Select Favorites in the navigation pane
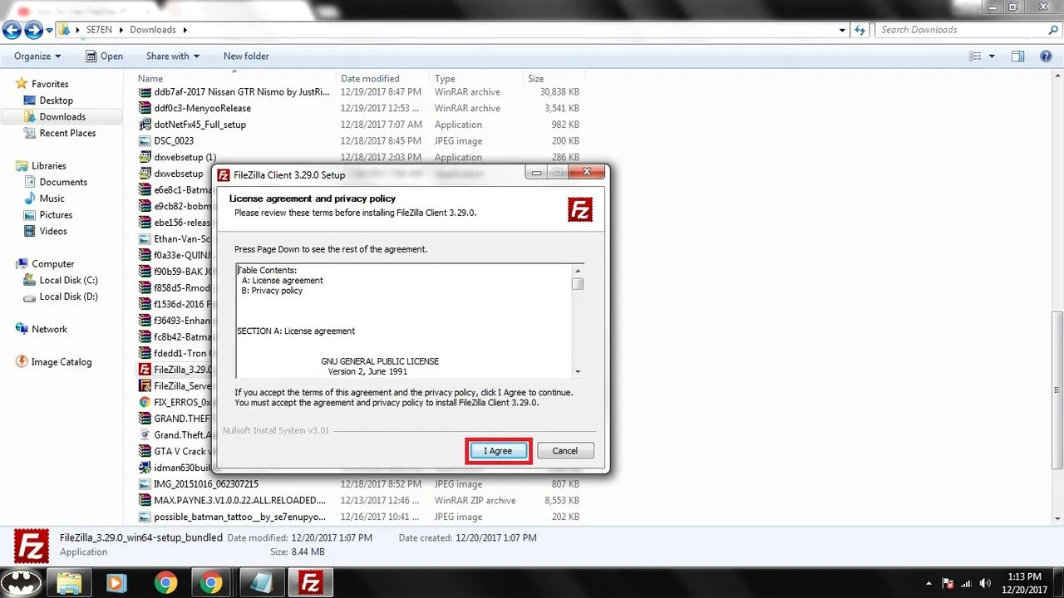 pyautogui.click(x=50, y=84)
